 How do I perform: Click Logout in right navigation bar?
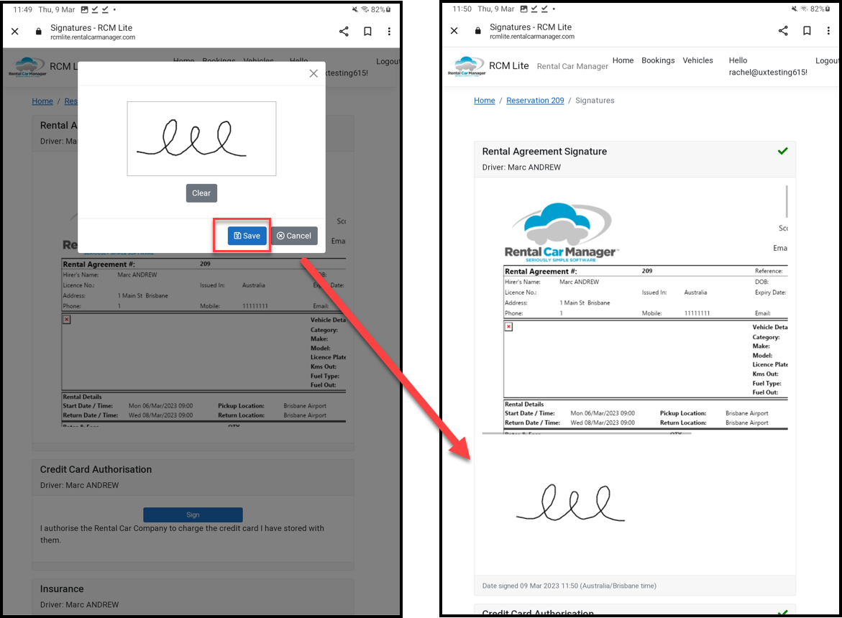pos(827,60)
